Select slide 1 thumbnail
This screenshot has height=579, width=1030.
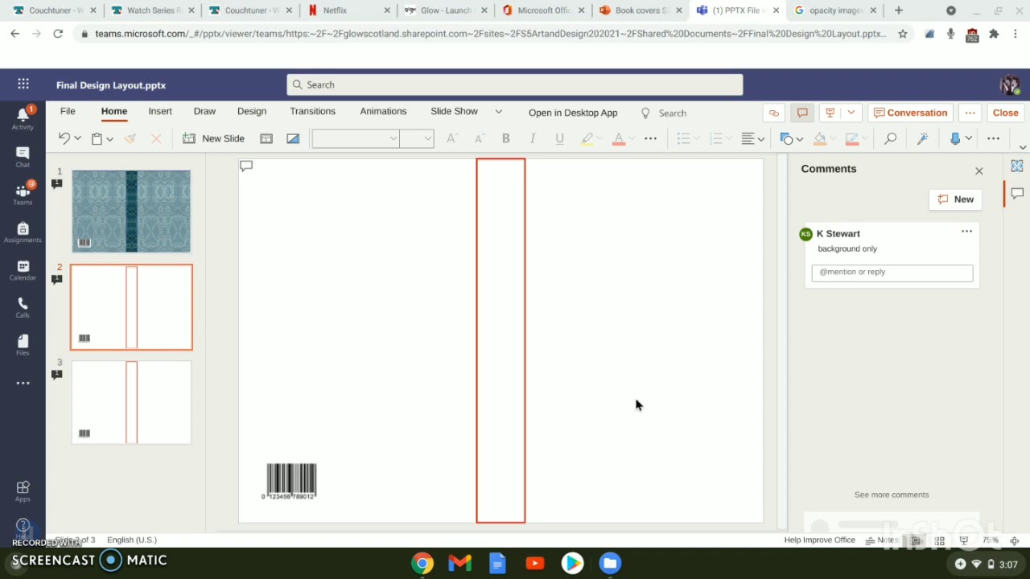point(131,211)
